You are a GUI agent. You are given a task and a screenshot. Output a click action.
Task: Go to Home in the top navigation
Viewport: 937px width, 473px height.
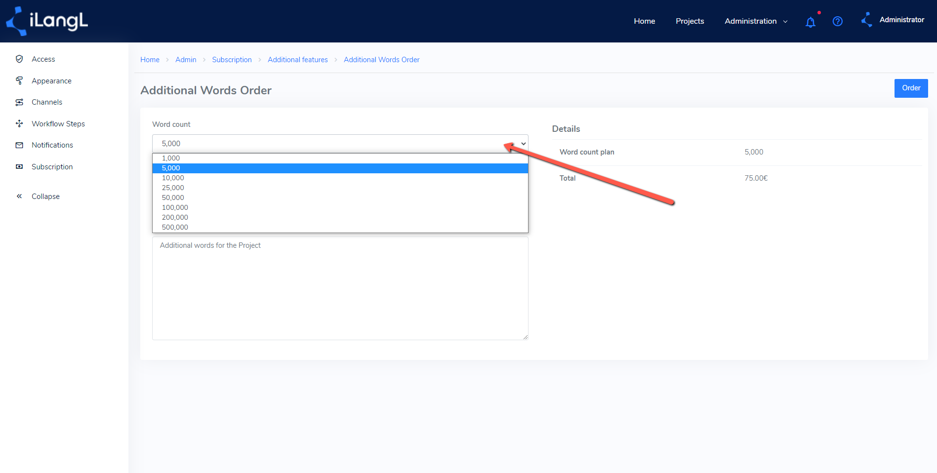click(644, 21)
